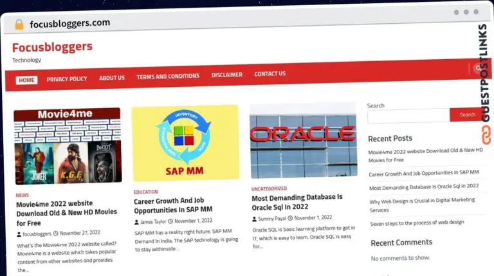Viewport: 494px width, 276px height.
Task: Click the author icon next to focusbloggers
Action: (x=19, y=234)
